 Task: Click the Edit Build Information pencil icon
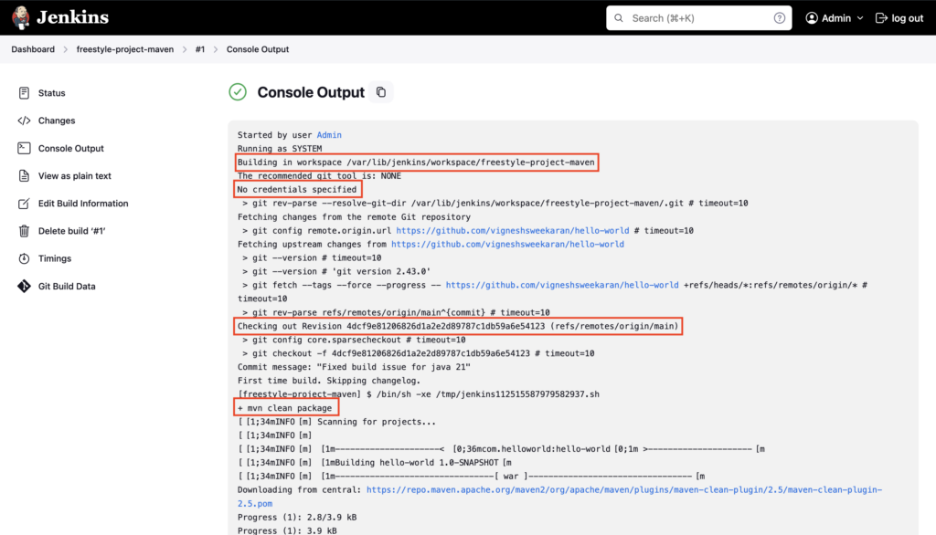tap(24, 204)
